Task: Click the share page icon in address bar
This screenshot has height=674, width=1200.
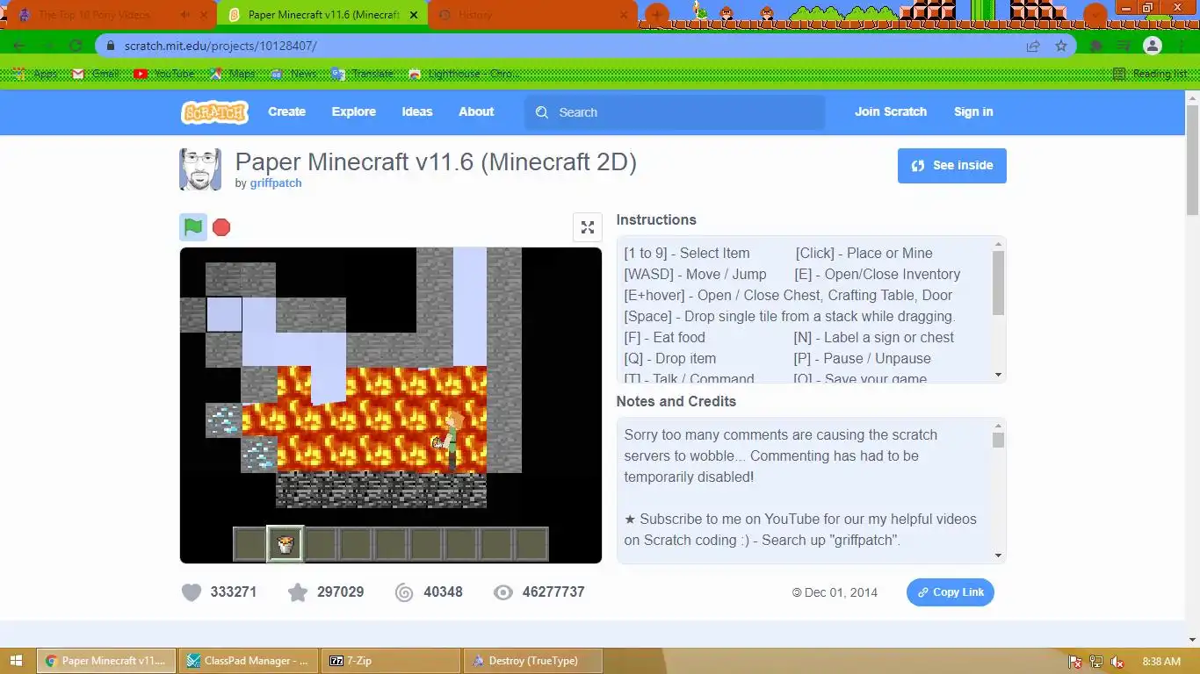Action: [x=1033, y=46]
